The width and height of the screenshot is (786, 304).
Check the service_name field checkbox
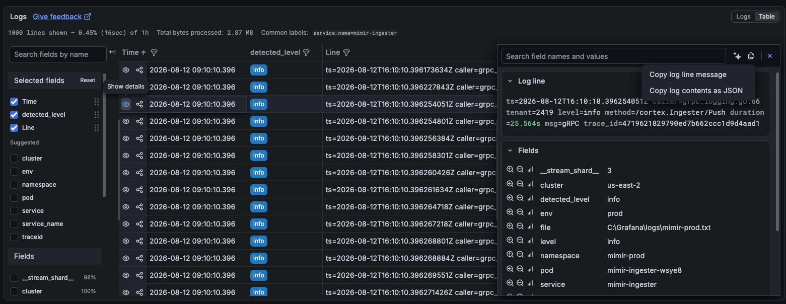click(x=14, y=224)
